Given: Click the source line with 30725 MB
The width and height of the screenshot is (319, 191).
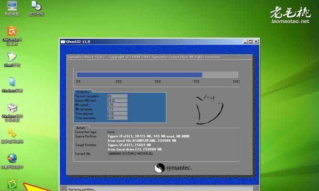Looking at the screenshot, I should (149, 136).
